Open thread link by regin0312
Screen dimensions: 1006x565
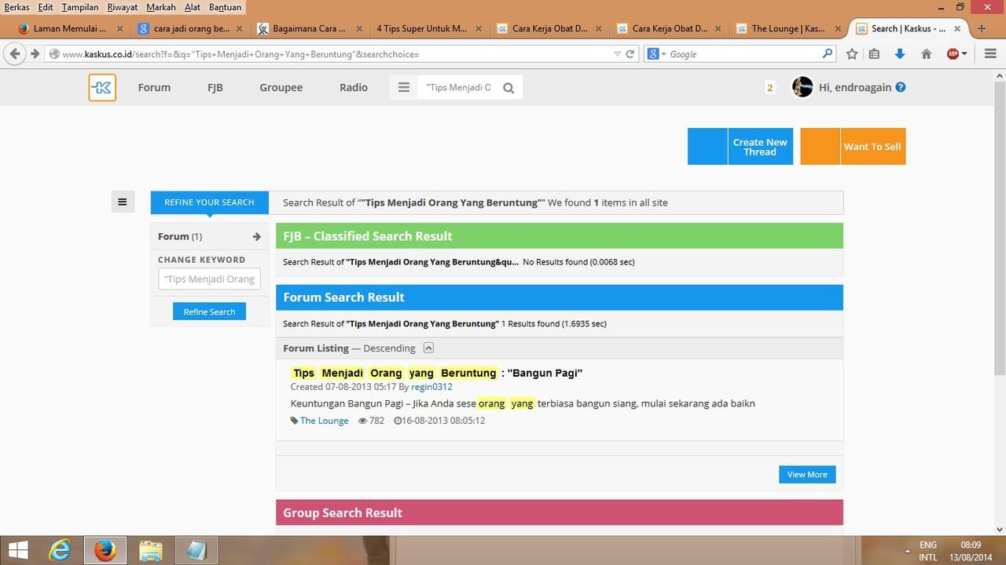click(436, 373)
